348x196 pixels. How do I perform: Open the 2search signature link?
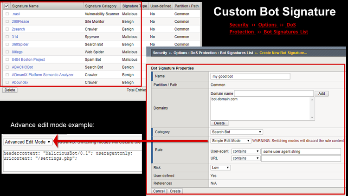18,29
